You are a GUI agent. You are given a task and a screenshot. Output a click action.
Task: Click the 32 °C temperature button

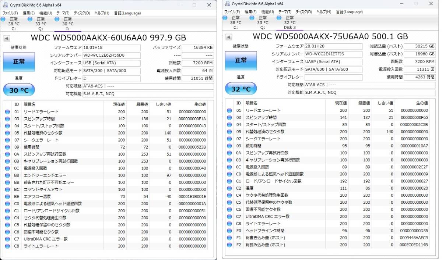pos(241,89)
